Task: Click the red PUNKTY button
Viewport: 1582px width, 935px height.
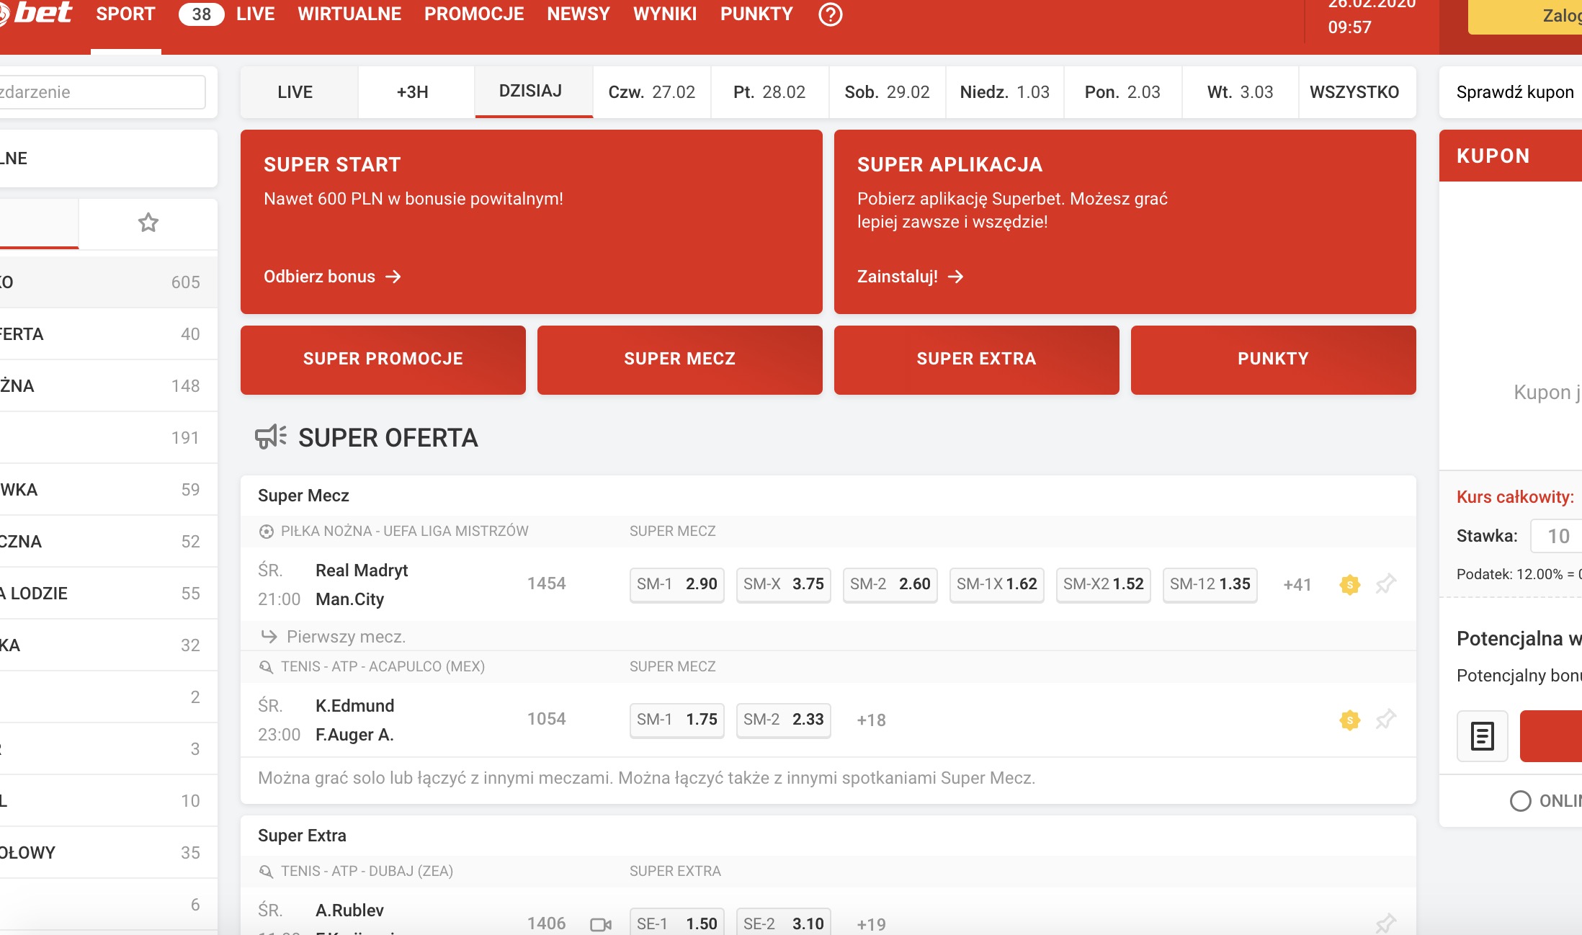Action: [x=1274, y=359]
